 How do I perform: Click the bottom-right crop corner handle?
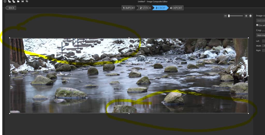tap(248, 113)
